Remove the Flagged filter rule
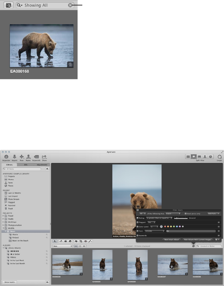 219,222
